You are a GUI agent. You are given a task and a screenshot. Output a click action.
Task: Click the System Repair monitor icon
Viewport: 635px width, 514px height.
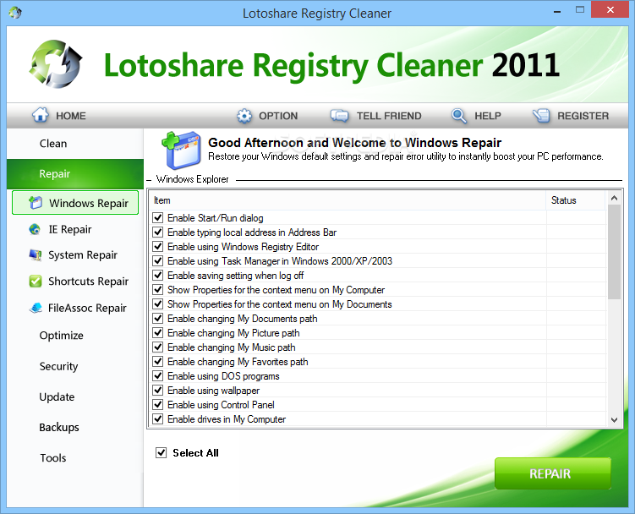coord(36,254)
